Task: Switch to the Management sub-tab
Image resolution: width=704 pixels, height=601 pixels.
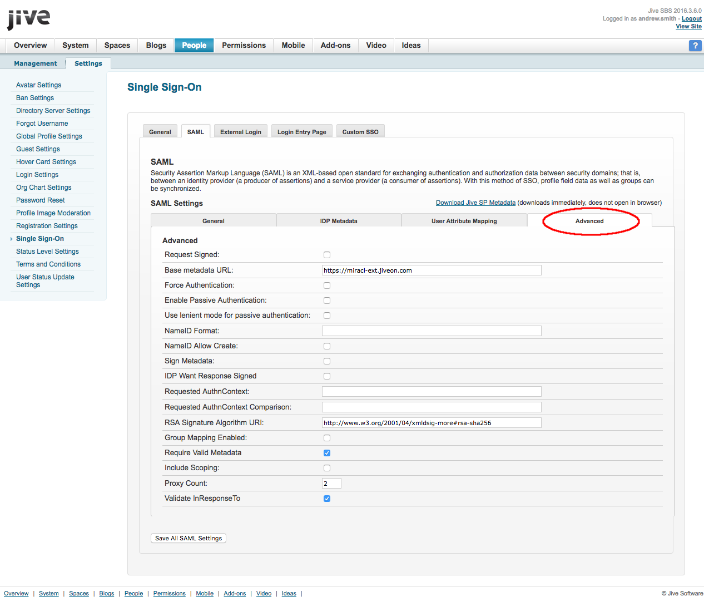Action: 36,63
